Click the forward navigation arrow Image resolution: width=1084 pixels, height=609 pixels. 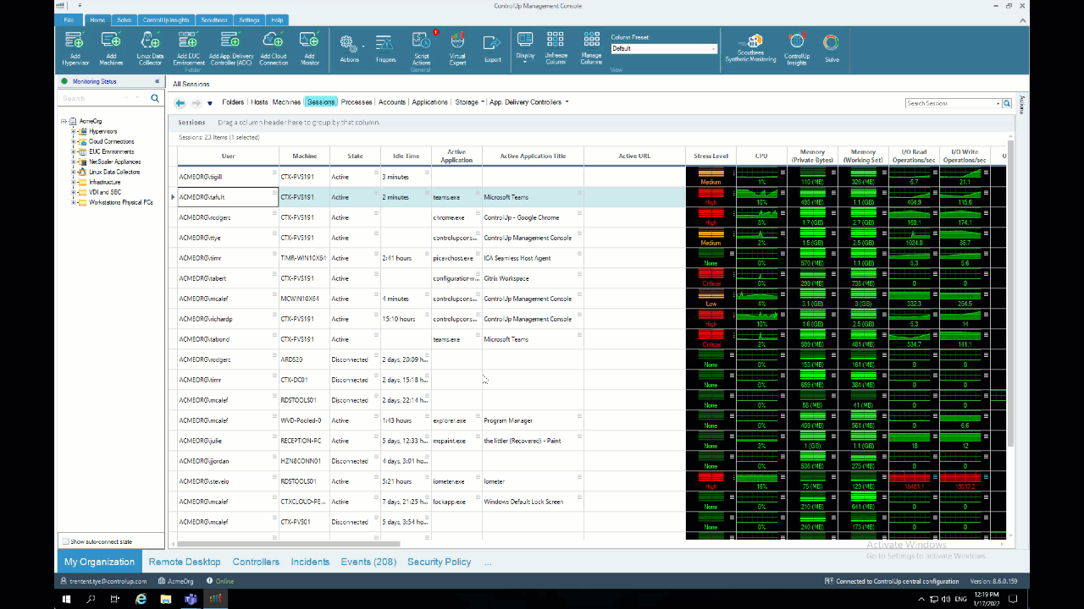point(196,102)
